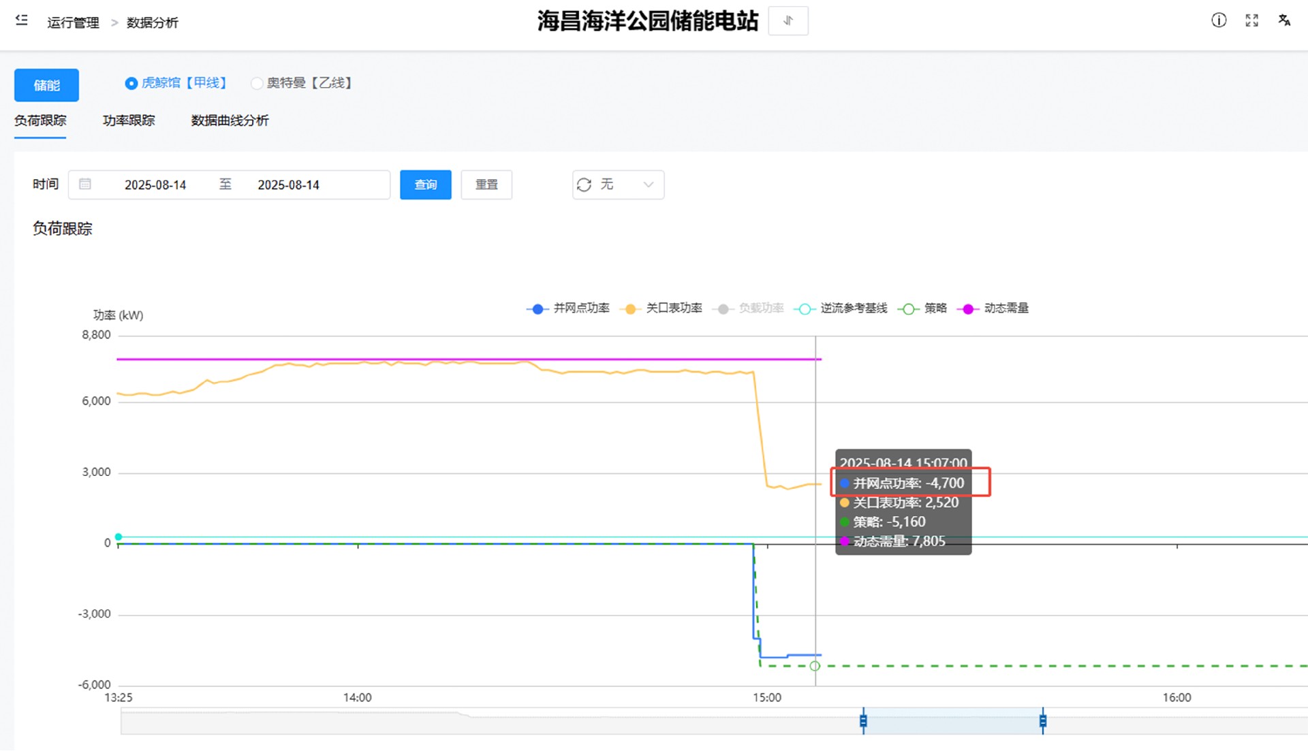Select 虎鲸馆【甲线】 radio option
Viewport: 1308px width, 751px height.
pos(131,83)
